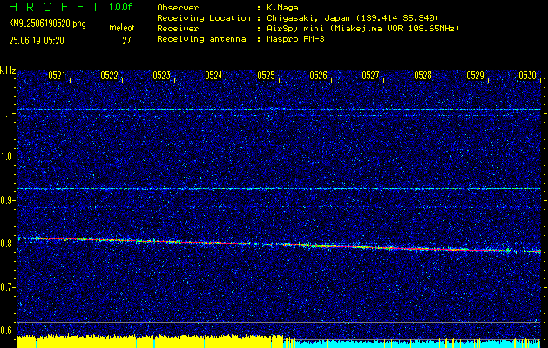Click the meteor count value 27
The height and width of the screenshot is (348, 548).
126,41
